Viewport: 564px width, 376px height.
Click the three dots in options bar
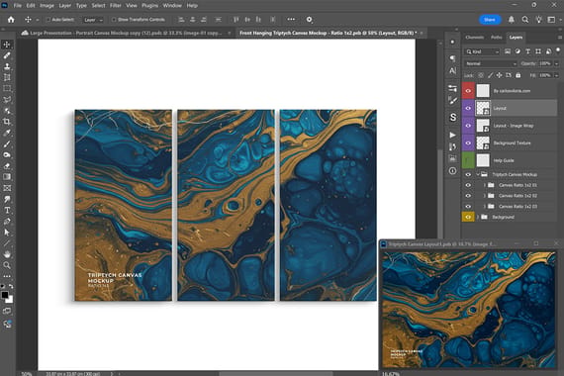coord(291,20)
